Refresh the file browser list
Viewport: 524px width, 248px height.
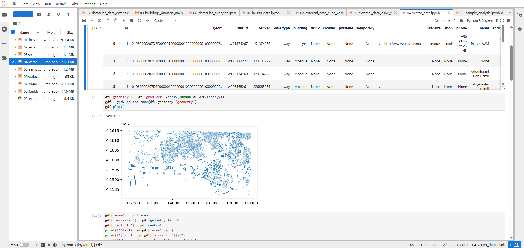[59, 14]
